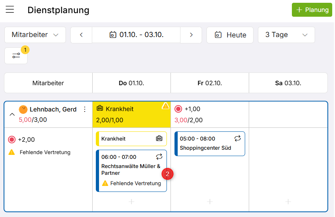This screenshot has height=217, width=335.
Task: Click the green Planung button
Action: [312, 10]
